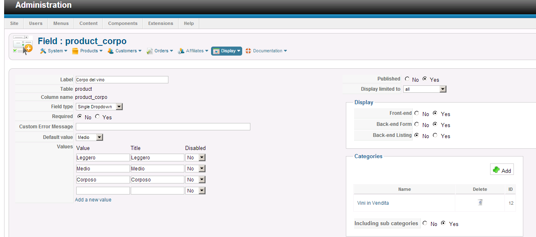Click the Name column header in Categories
Viewport: 536px width, 237px height.
pyautogui.click(x=404, y=189)
